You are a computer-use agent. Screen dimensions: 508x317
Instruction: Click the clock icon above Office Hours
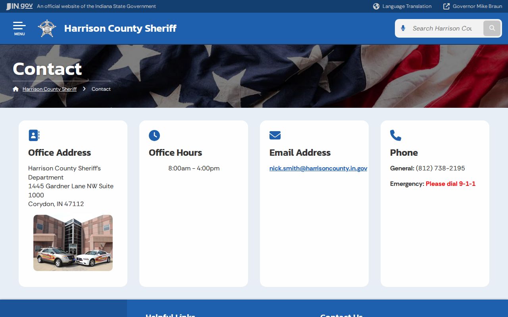154,136
